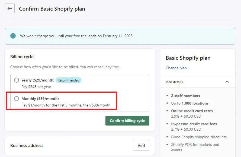Click the Online credit card rates item
The width and height of the screenshot is (241, 157).
coord(192,111)
